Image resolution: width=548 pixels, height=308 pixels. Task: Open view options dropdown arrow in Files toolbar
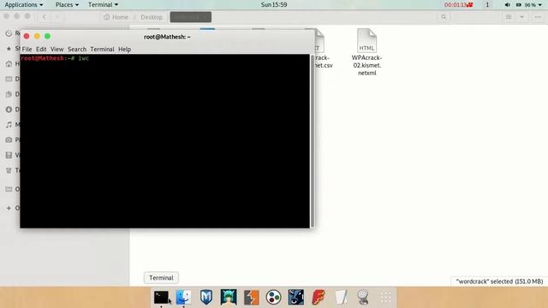(521, 17)
